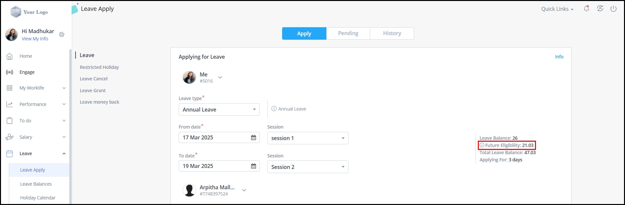The height and width of the screenshot is (205, 625).
Task: Open the Leave type dropdown
Action: click(219, 110)
